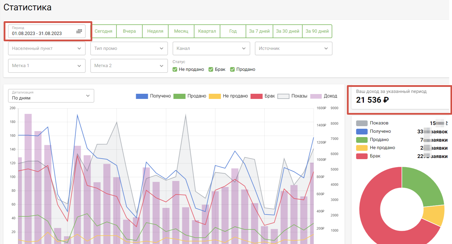Open the Детализация По дням dropdown
Image resolution: width=452 pixels, height=244 pixels.
[51, 96]
